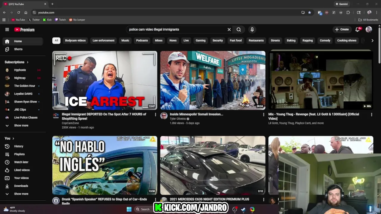Select the Cooking shows chip
This screenshot has height=214, width=381.
click(347, 40)
